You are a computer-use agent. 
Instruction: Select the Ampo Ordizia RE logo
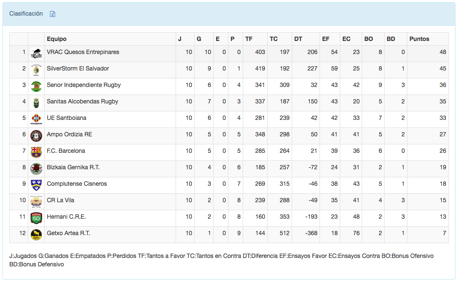click(36, 136)
